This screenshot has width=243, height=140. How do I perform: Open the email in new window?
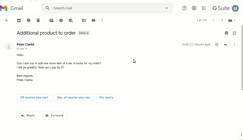pyautogui.click(x=234, y=33)
